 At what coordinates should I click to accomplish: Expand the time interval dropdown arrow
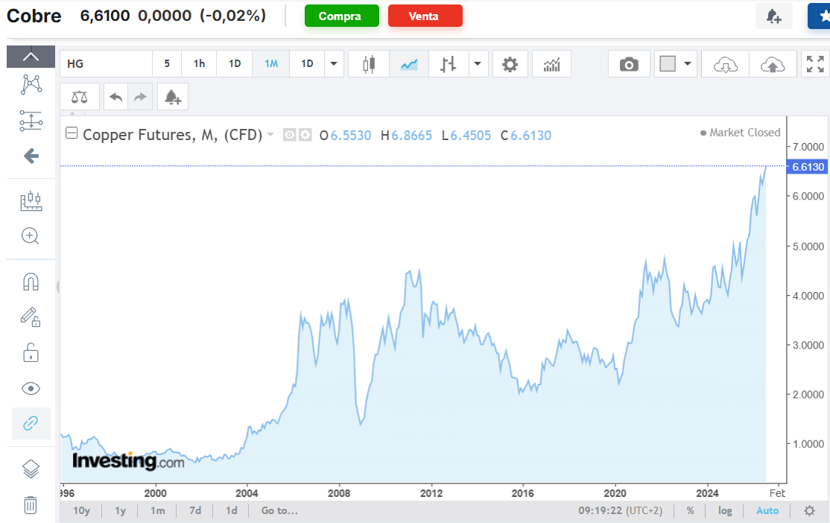pyautogui.click(x=334, y=64)
